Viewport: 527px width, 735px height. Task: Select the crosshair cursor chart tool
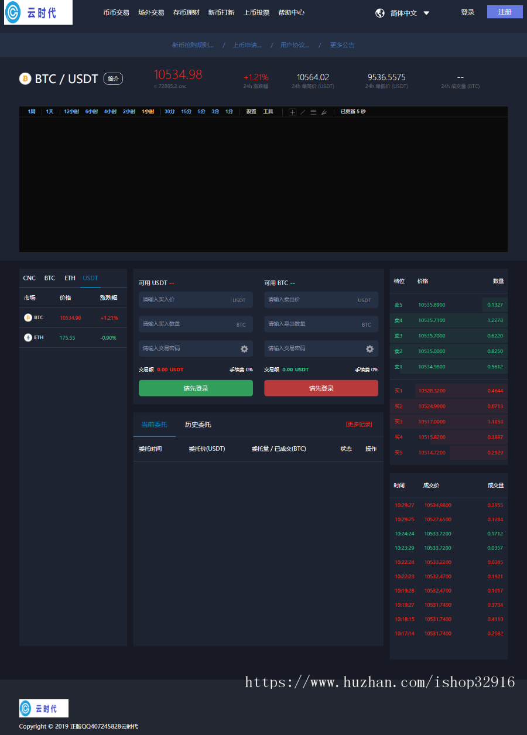[293, 112]
